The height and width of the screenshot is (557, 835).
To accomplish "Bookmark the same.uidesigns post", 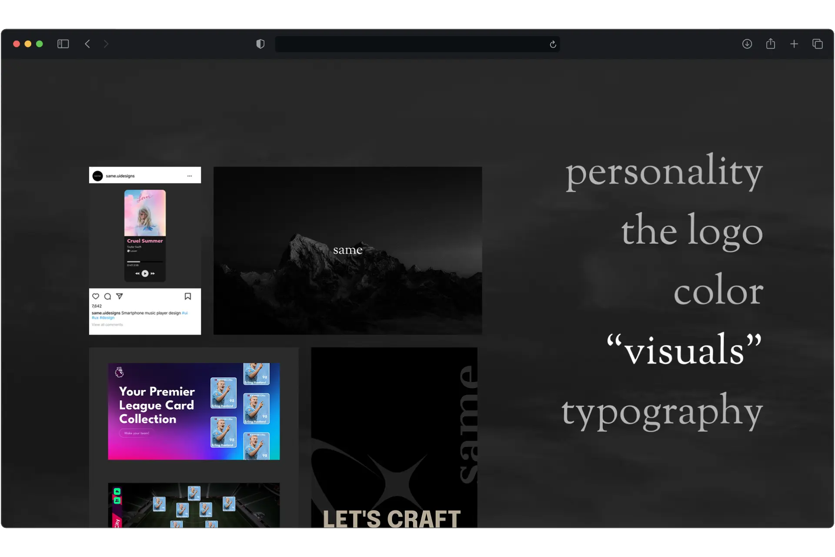I will (x=188, y=296).
